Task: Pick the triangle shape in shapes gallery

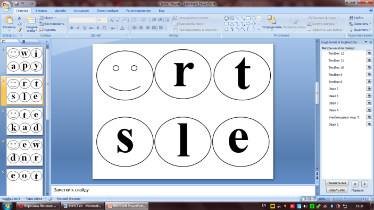Action: pyautogui.click(x=232, y=24)
